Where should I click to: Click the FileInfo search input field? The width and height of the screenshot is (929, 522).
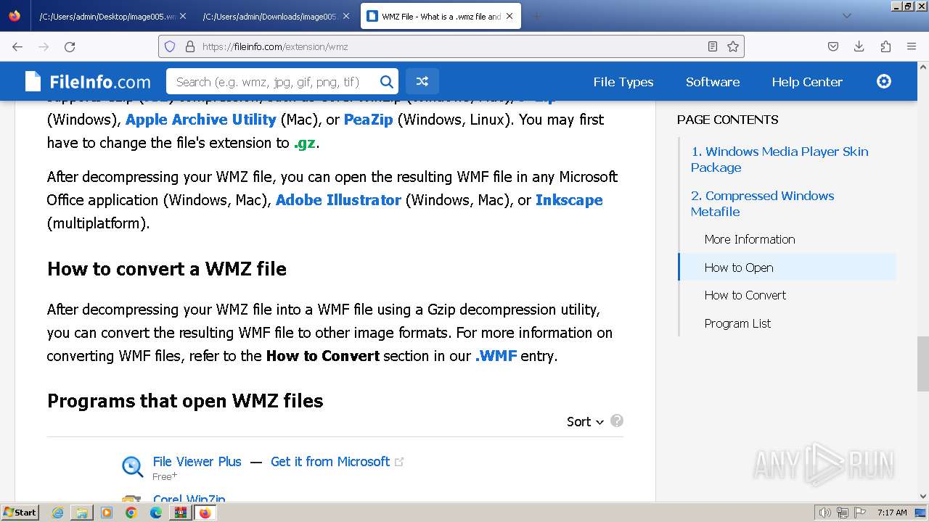pos(272,82)
